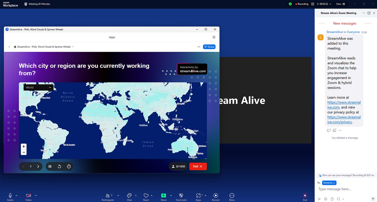This screenshot has height=202, width=377.
Task: Click the Interactivity by streamalive.com badge
Action: pos(192,69)
